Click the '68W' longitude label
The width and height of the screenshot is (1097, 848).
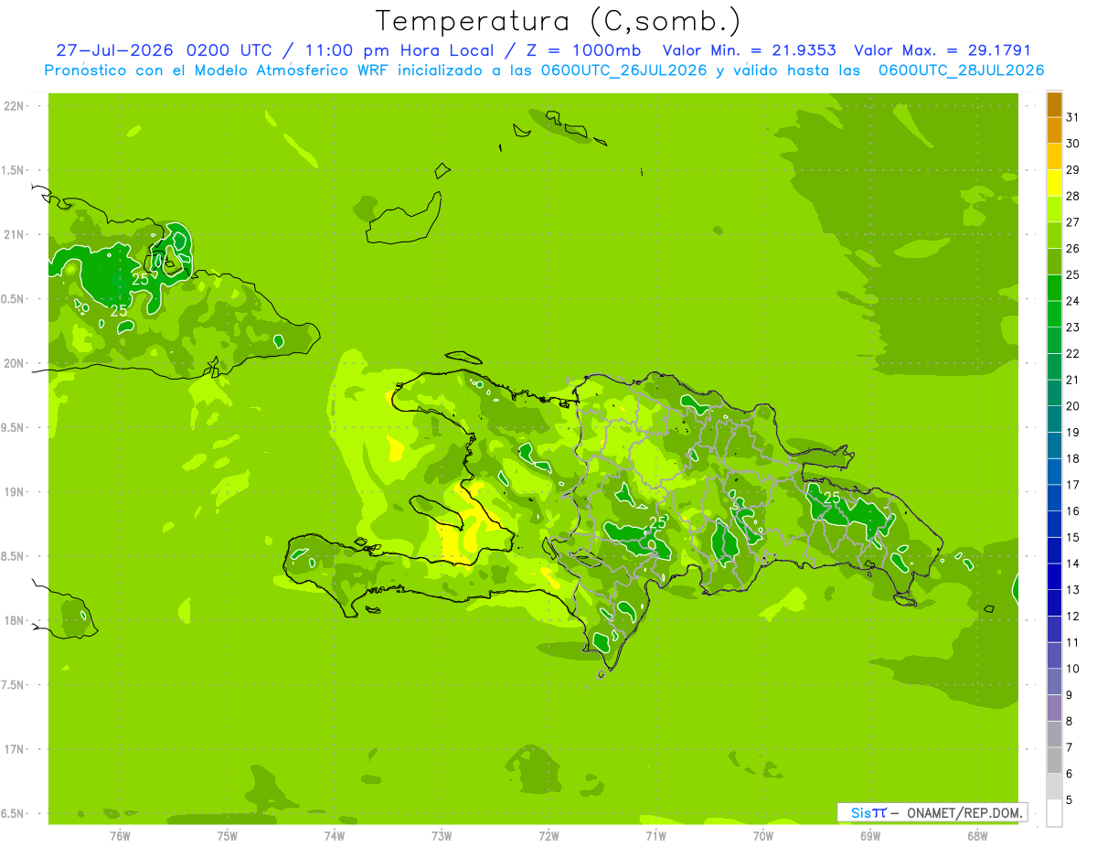coord(977,835)
